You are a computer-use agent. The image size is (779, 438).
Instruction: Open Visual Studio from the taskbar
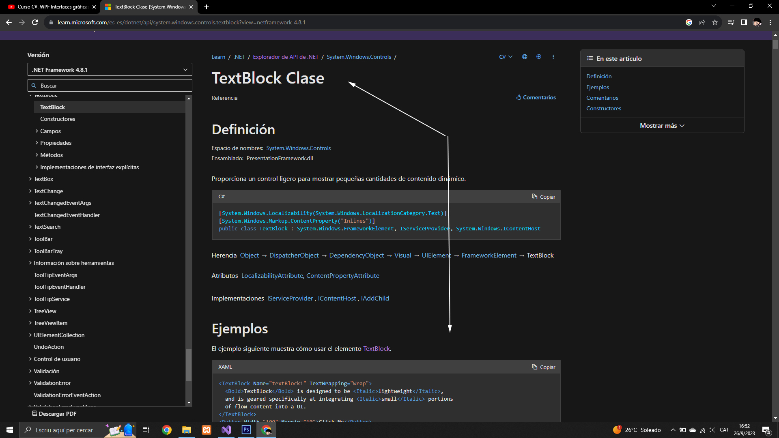[x=226, y=430]
